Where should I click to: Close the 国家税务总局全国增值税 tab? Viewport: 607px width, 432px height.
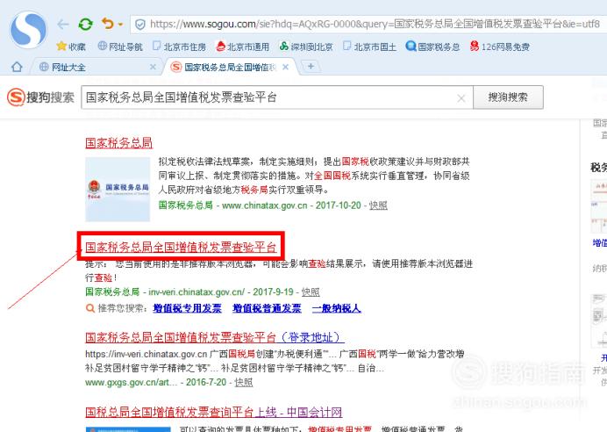[286, 67]
